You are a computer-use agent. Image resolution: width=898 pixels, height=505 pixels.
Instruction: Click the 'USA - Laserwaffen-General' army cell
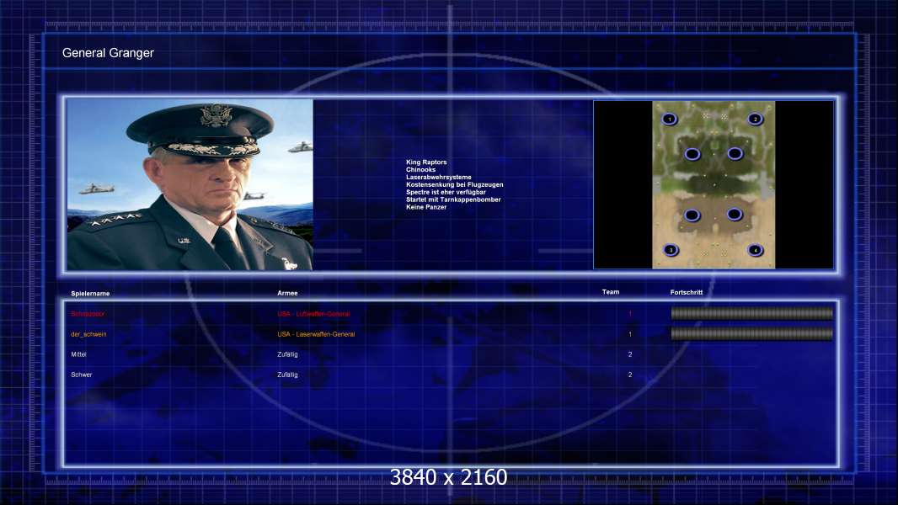coord(316,334)
